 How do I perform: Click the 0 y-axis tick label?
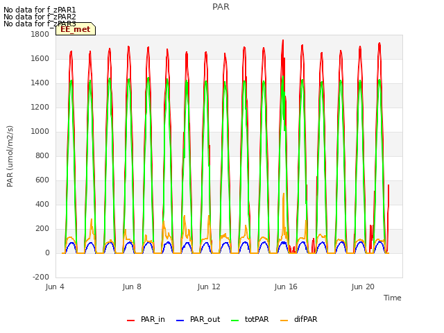[x=47, y=253]
